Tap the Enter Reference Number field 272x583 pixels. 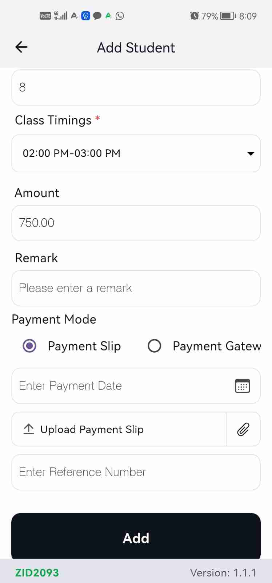coord(136,472)
